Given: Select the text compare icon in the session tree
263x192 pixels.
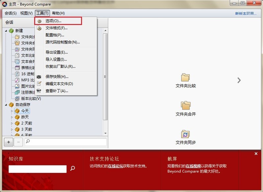Looking at the screenshot, I should (x=17, y=55).
